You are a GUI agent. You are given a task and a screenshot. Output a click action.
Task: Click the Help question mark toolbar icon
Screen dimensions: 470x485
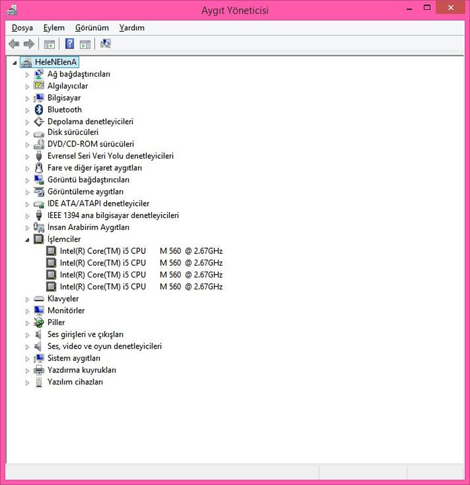[x=69, y=44]
